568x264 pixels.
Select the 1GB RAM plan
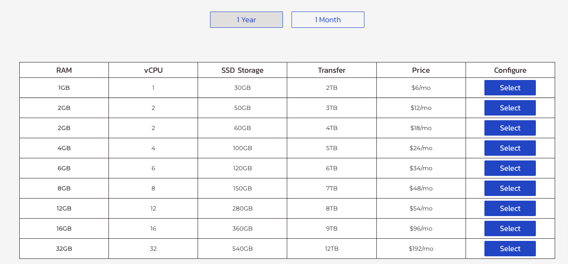[x=510, y=88]
